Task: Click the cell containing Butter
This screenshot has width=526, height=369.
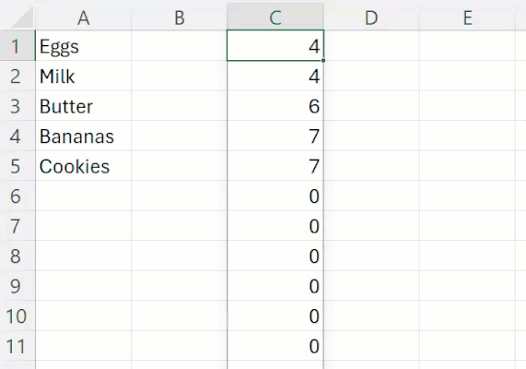Action: [83, 106]
